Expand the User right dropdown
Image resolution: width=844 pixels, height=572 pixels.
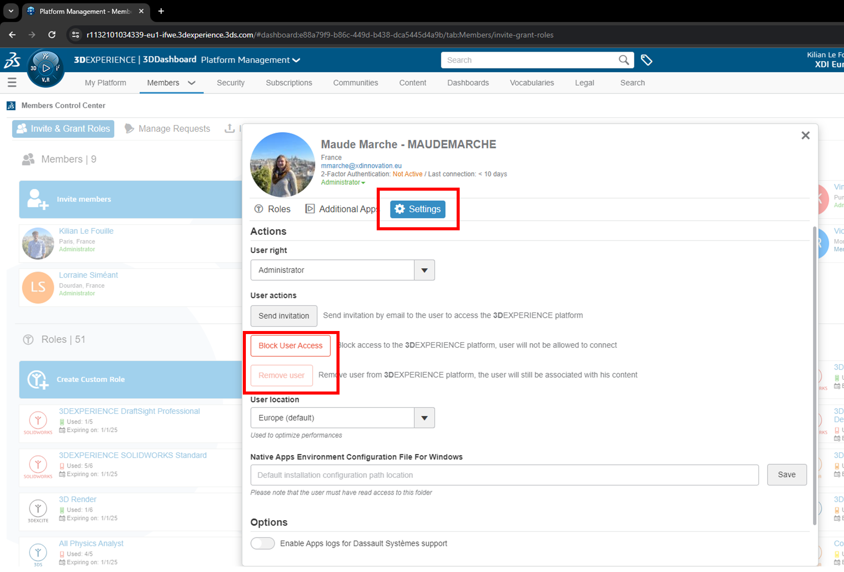click(424, 270)
